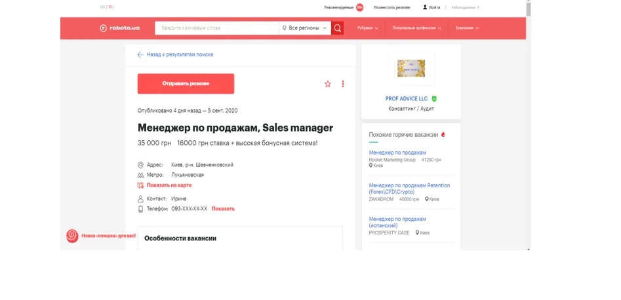The width and height of the screenshot is (621, 300).
Task: Expand the Популярные профессии menu
Action: (x=417, y=28)
